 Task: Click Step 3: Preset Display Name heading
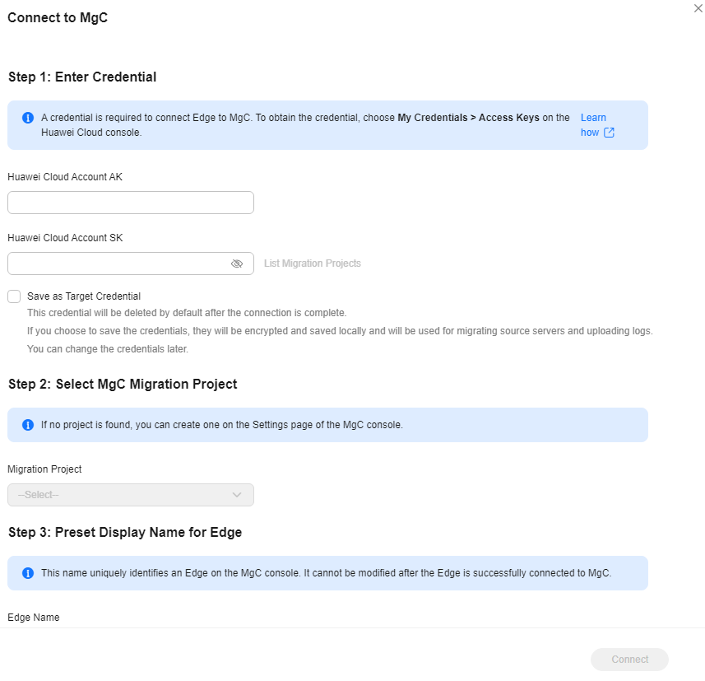125,533
